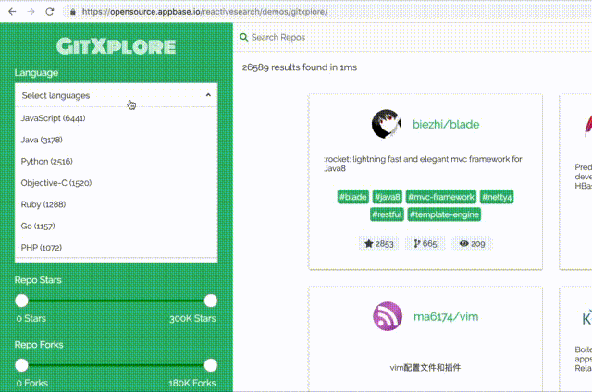The width and height of the screenshot is (592, 392).
Task: Click the #restful topic tag
Action: tap(387, 214)
